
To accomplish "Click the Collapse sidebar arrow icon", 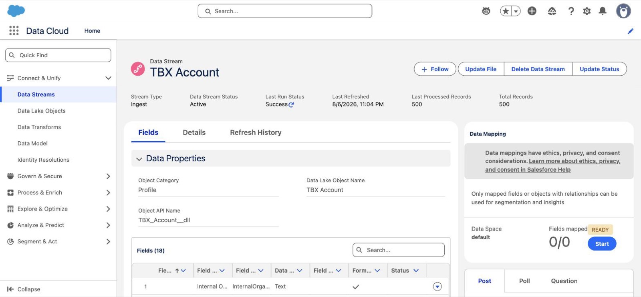I will [10, 289].
